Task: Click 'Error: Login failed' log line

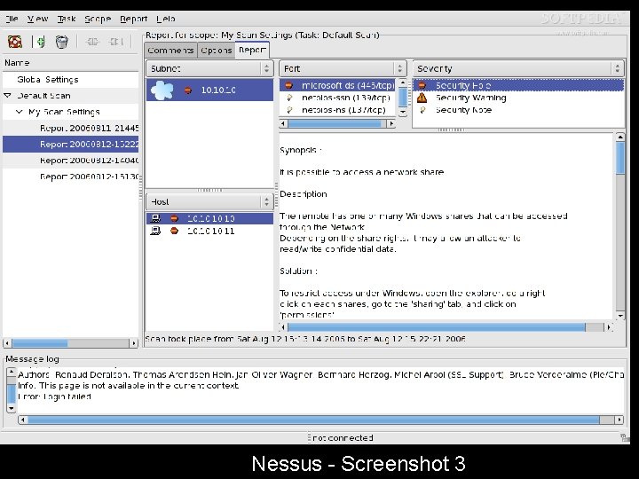Action: point(55,397)
